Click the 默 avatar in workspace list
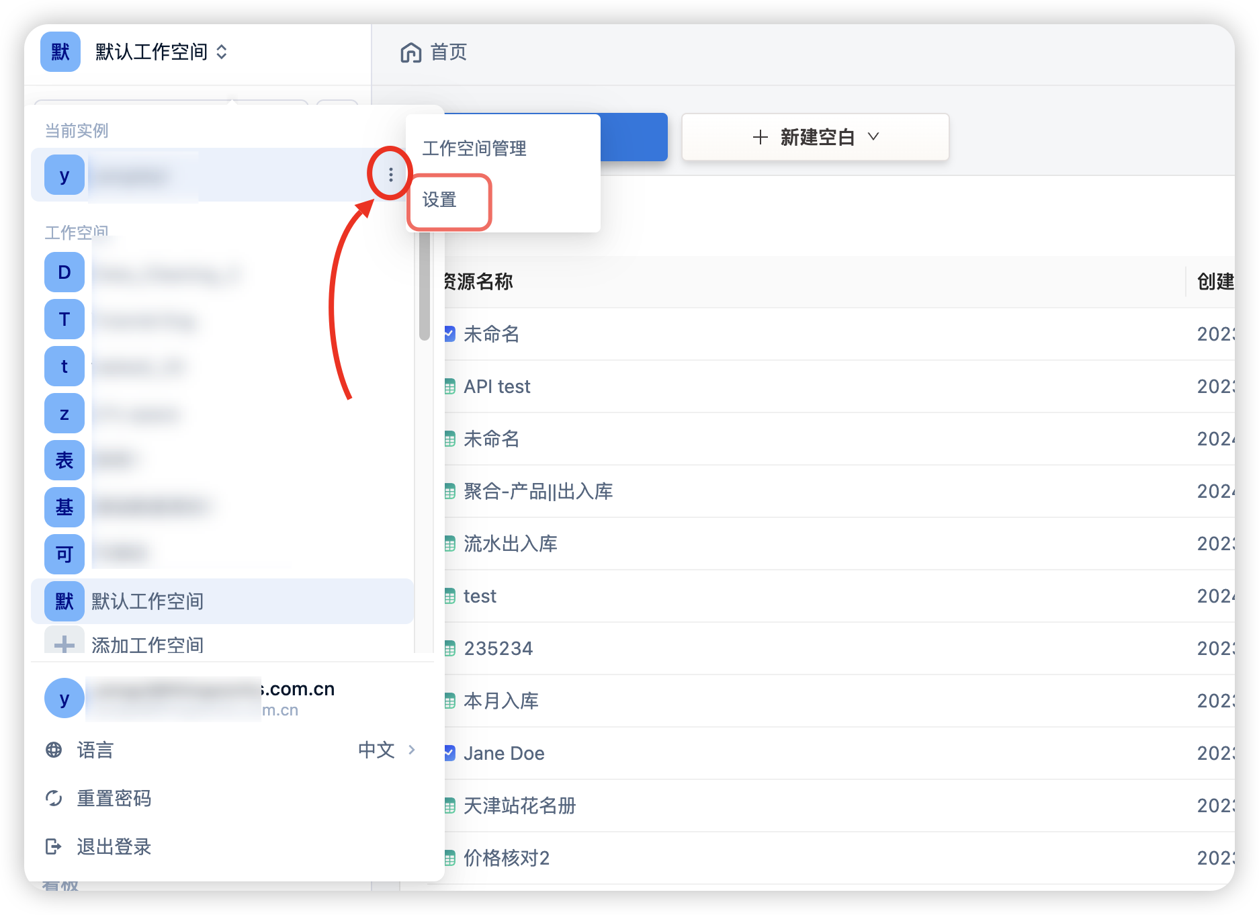1259x915 pixels. 64,601
